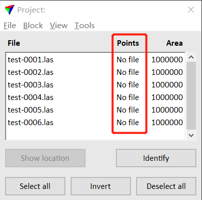Open the Block menu
Screen dimensions: 202x200
pos(33,26)
